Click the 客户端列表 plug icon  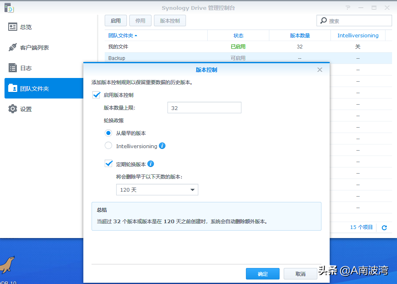click(12, 47)
